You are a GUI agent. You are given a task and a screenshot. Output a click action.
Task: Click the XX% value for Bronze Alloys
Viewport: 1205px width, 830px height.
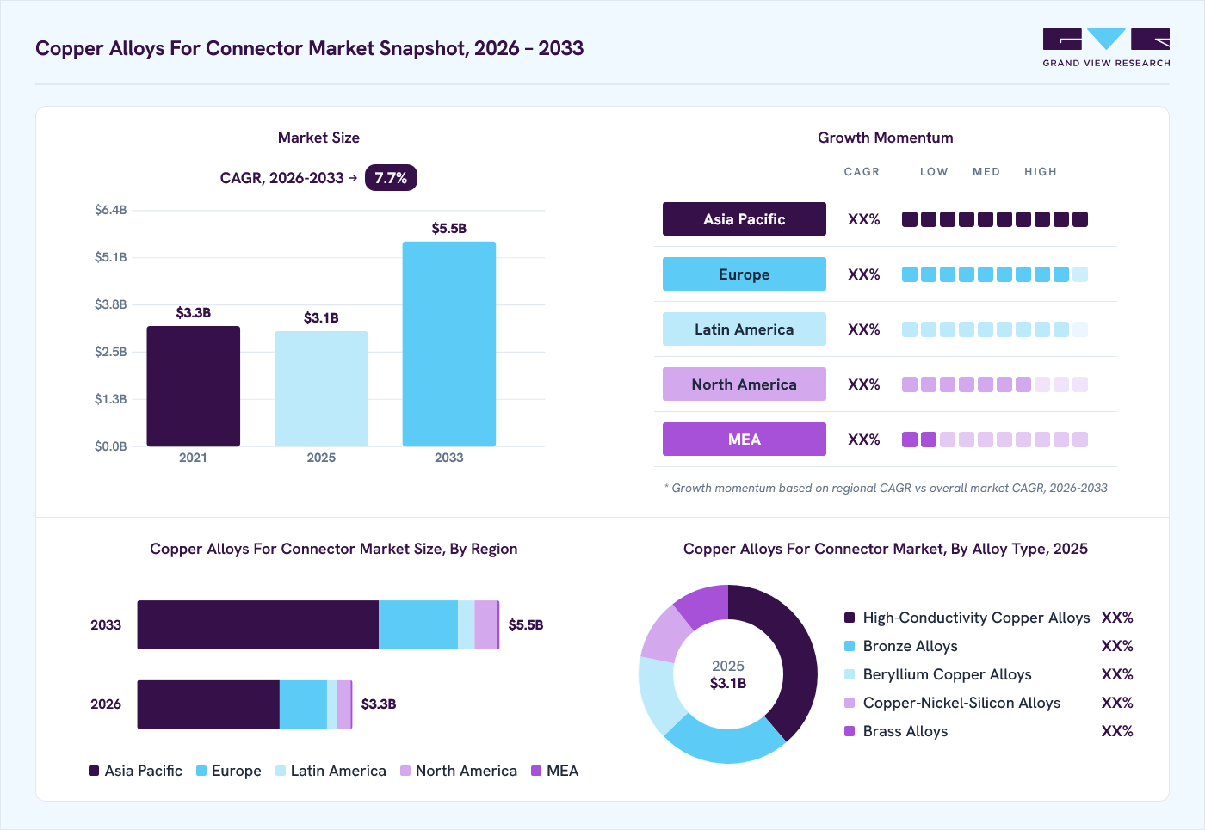[1117, 646]
